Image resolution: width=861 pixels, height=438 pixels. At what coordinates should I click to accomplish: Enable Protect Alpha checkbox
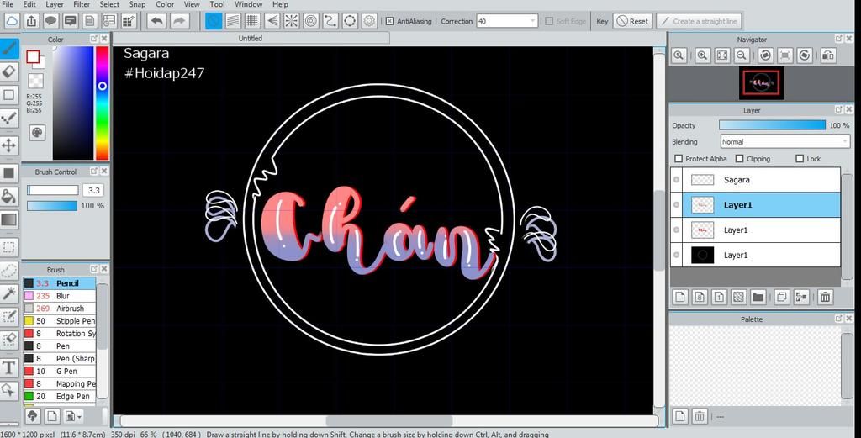click(679, 159)
